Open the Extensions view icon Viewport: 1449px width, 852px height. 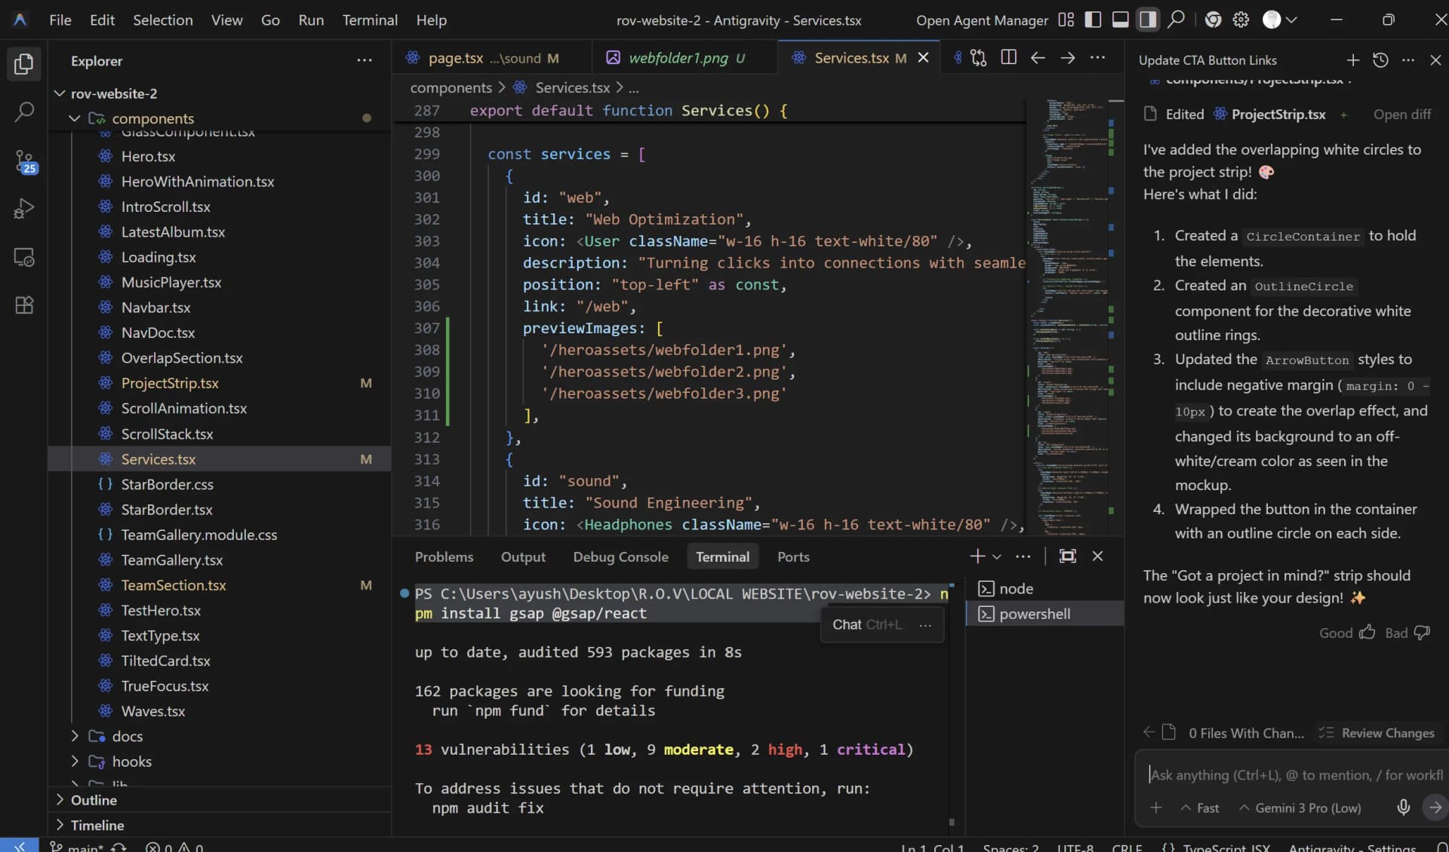tap(24, 305)
